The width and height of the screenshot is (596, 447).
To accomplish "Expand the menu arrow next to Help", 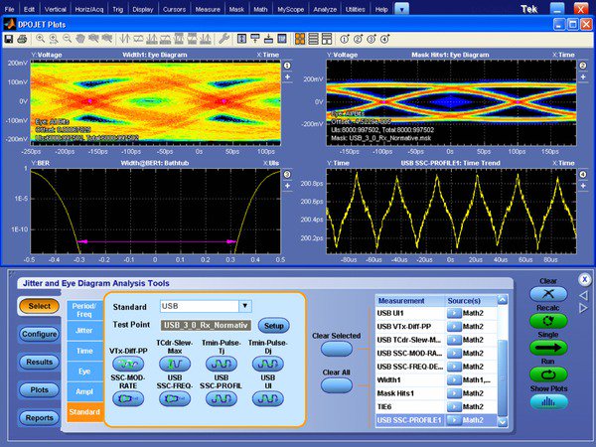I will pos(401,8).
